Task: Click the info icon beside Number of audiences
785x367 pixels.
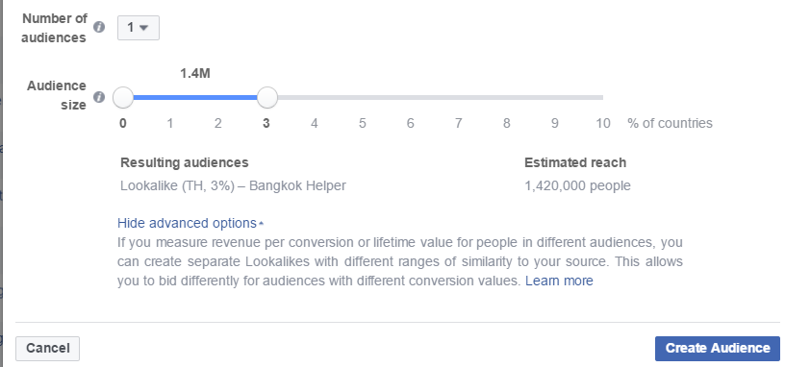Action: click(x=99, y=27)
